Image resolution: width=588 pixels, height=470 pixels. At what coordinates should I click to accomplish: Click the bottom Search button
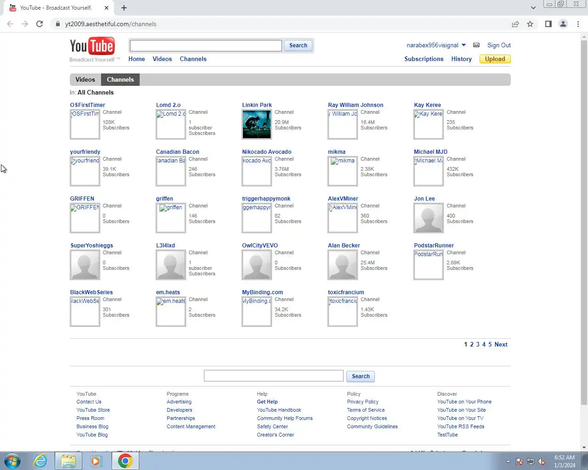tap(361, 376)
